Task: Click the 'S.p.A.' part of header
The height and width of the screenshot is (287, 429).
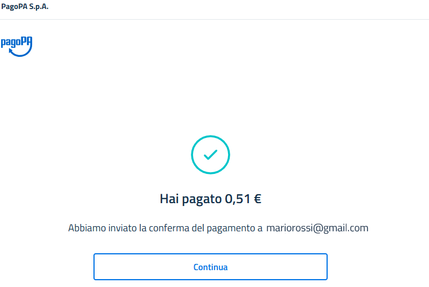Action: point(39,7)
